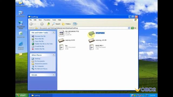
Task: Select the carprog 10.93 application icon
Action: pyautogui.click(x=61, y=40)
